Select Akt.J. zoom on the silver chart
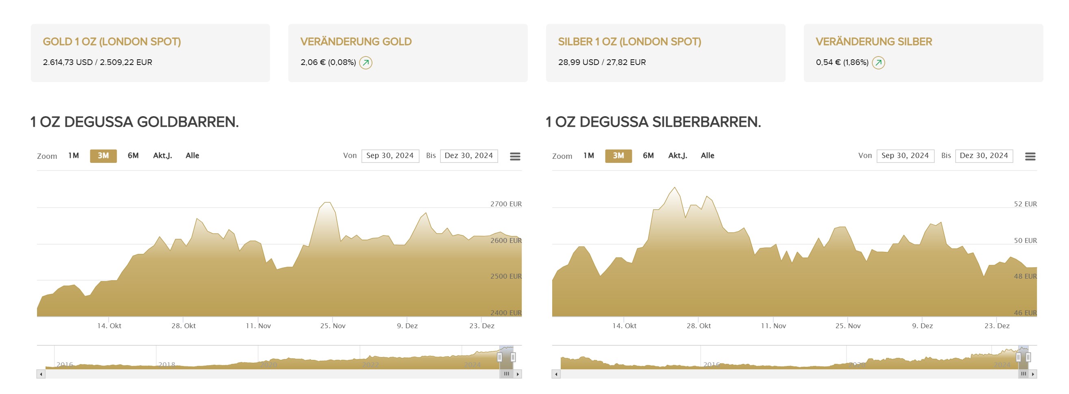Image resolution: width=1069 pixels, height=394 pixels. tap(678, 156)
